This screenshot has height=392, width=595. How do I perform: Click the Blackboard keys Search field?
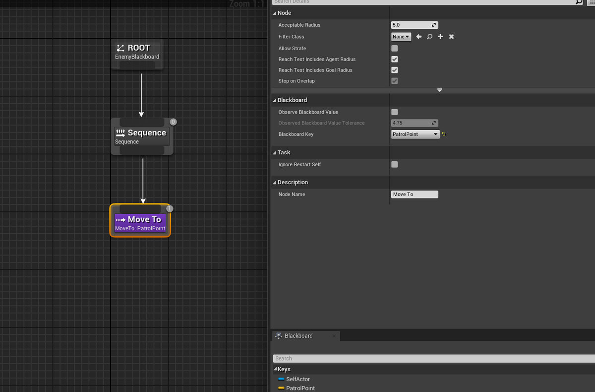(434, 358)
